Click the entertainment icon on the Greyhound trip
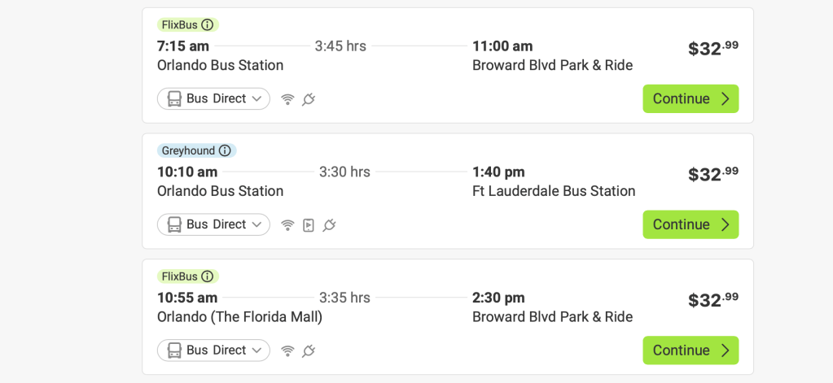 309,225
